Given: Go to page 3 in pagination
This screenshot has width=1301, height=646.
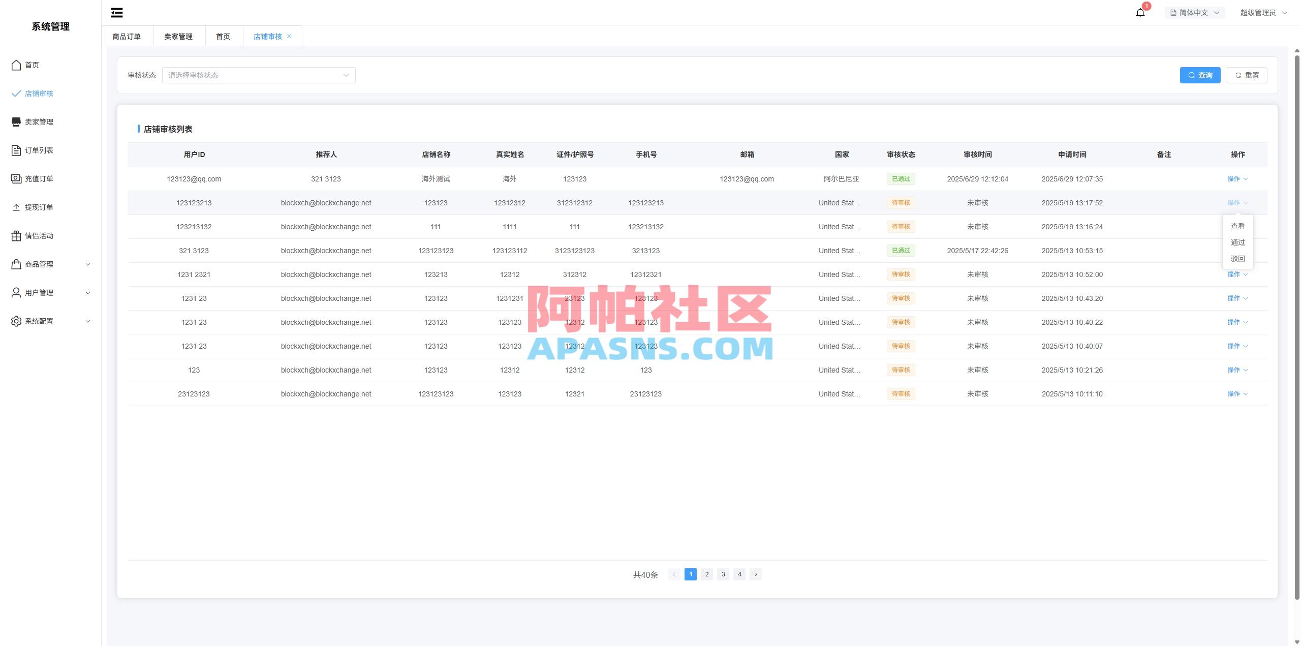Looking at the screenshot, I should click(x=723, y=574).
